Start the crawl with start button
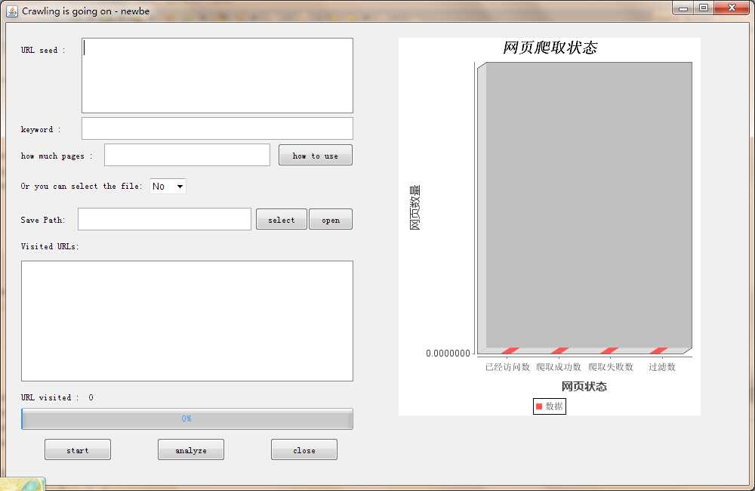 [x=78, y=449]
